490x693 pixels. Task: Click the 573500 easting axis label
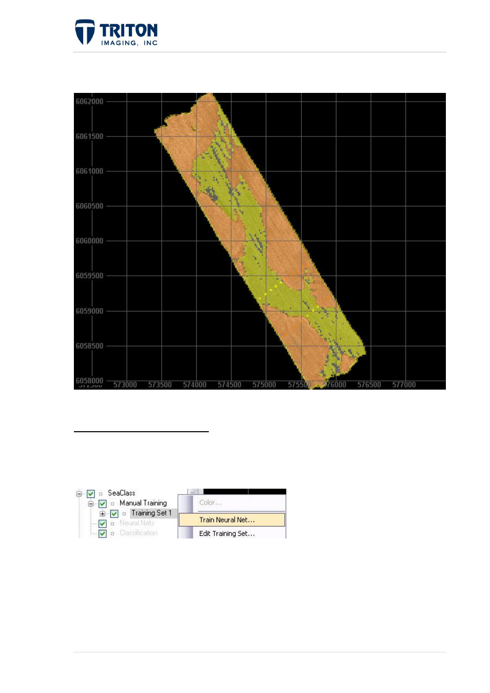160,385
